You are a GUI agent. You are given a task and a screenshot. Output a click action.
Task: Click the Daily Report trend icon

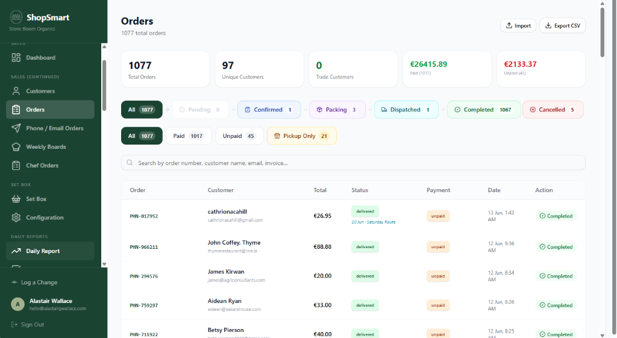pyautogui.click(x=16, y=251)
